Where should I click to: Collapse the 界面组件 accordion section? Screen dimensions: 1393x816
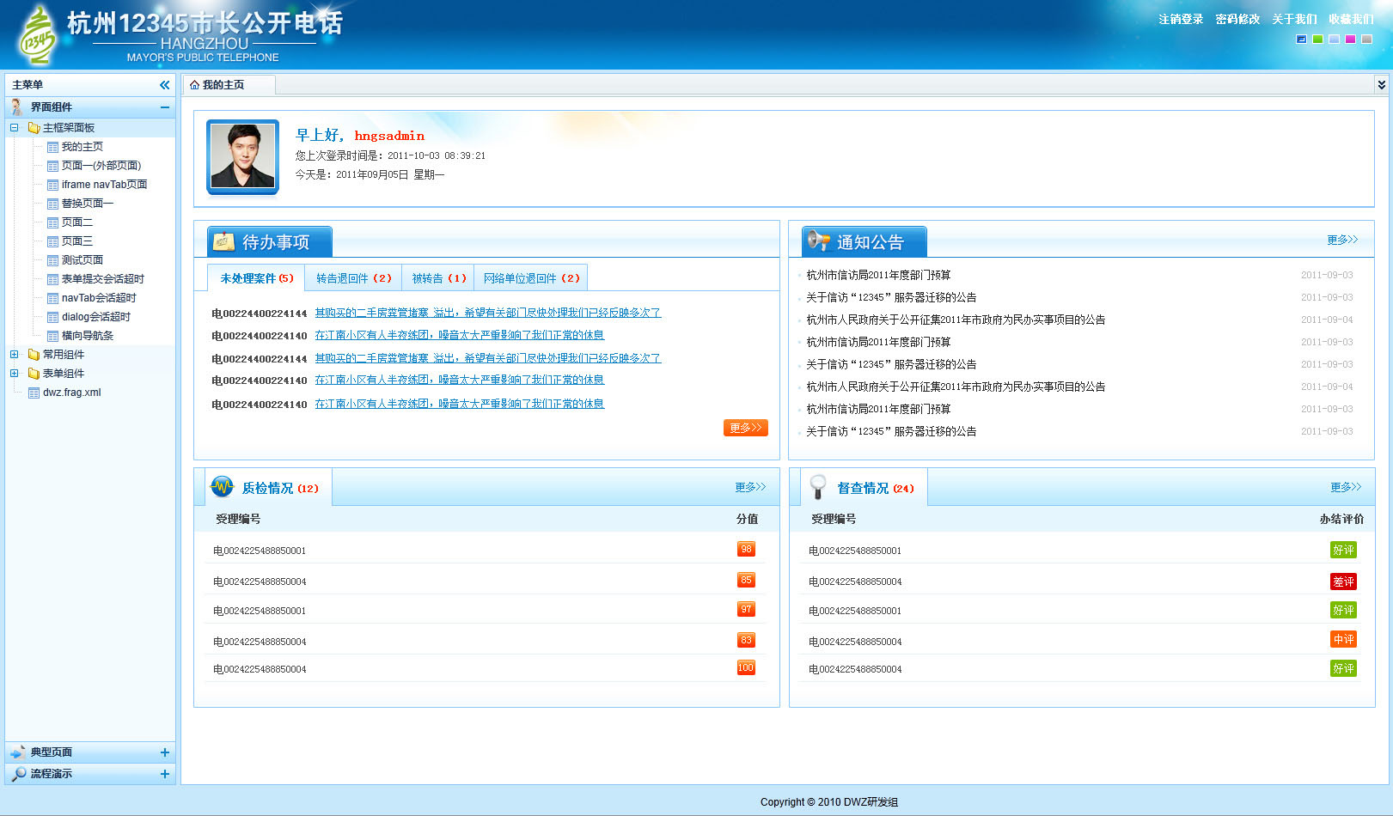pyautogui.click(x=164, y=107)
